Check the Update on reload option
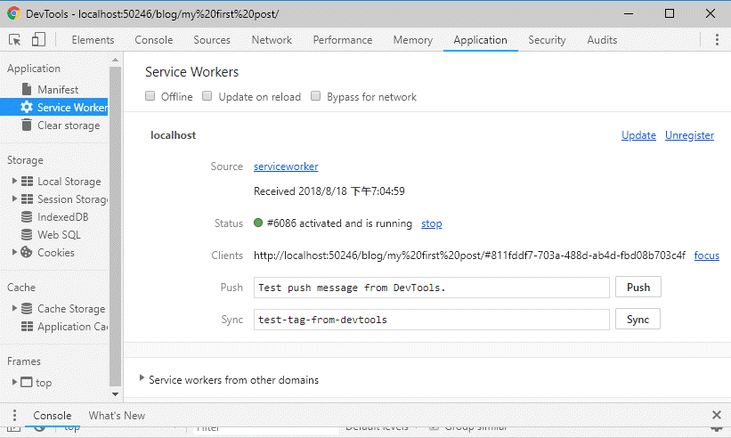 207,96
